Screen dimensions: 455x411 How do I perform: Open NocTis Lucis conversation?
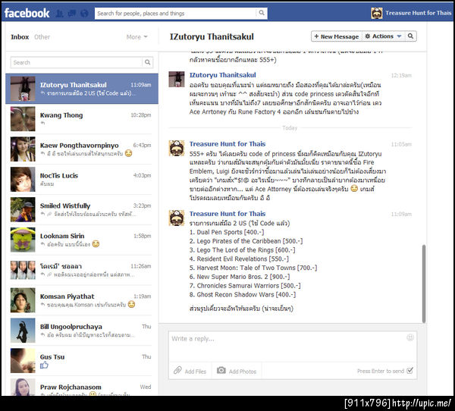click(82, 180)
